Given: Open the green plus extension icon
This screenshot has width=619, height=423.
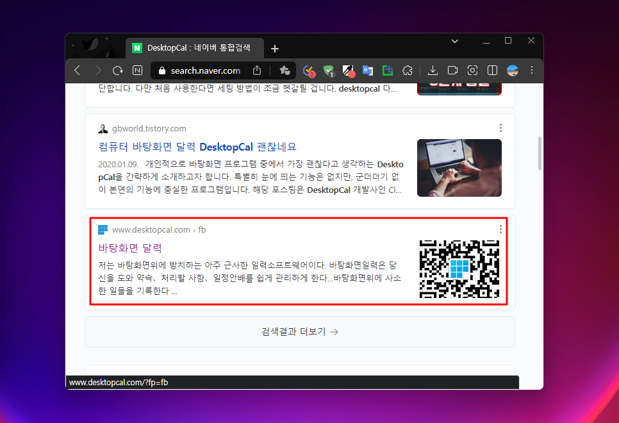Looking at the screenshot, I should 388,70.
